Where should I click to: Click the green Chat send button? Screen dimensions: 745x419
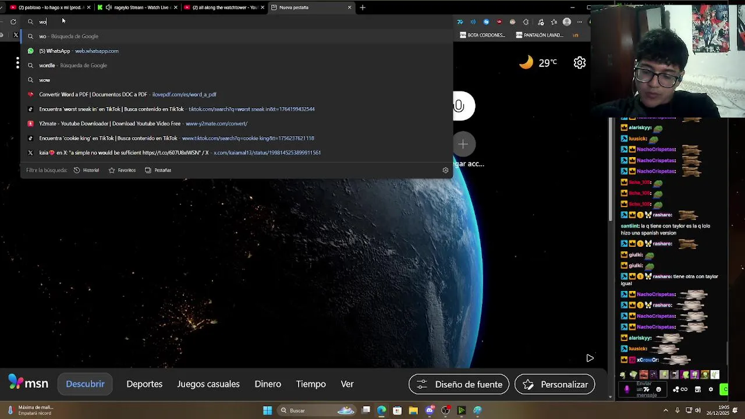coord(724,389)
